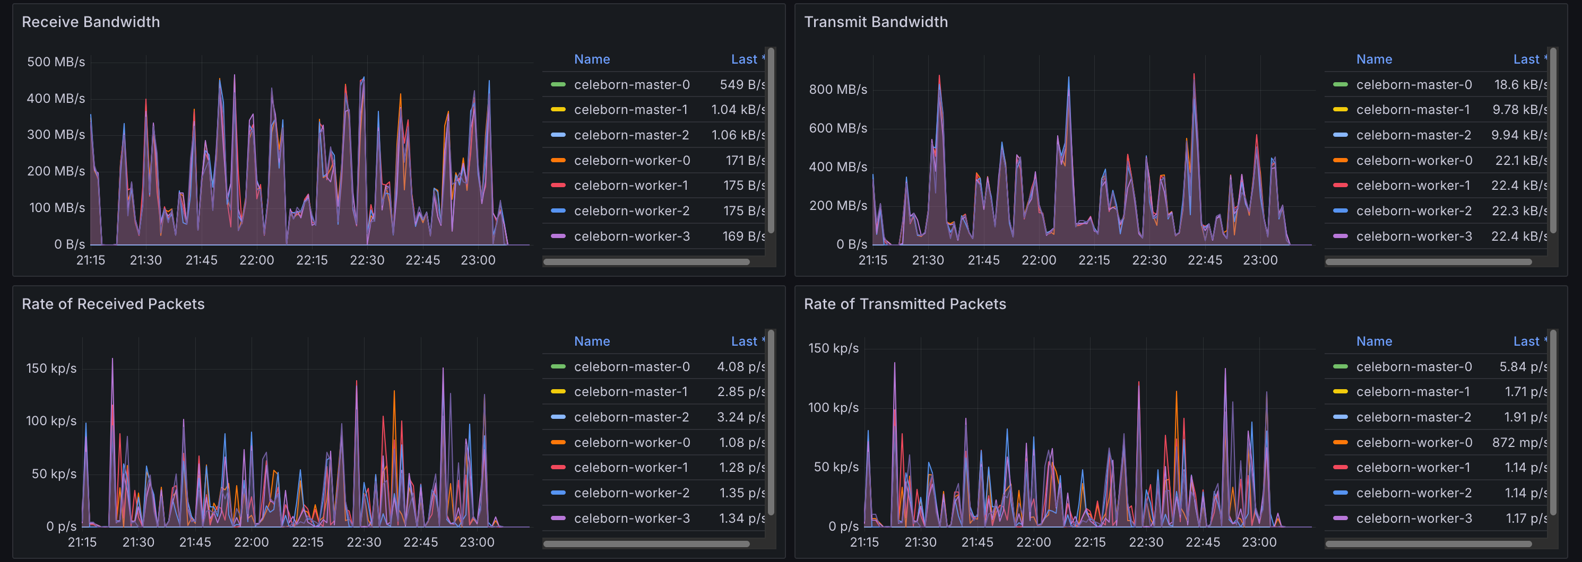This screenshot has height=562, width=1582.
Task: Sort Receive Bandwidth legend by Name column
Action: pyautogui.click(x=591, y=59)
